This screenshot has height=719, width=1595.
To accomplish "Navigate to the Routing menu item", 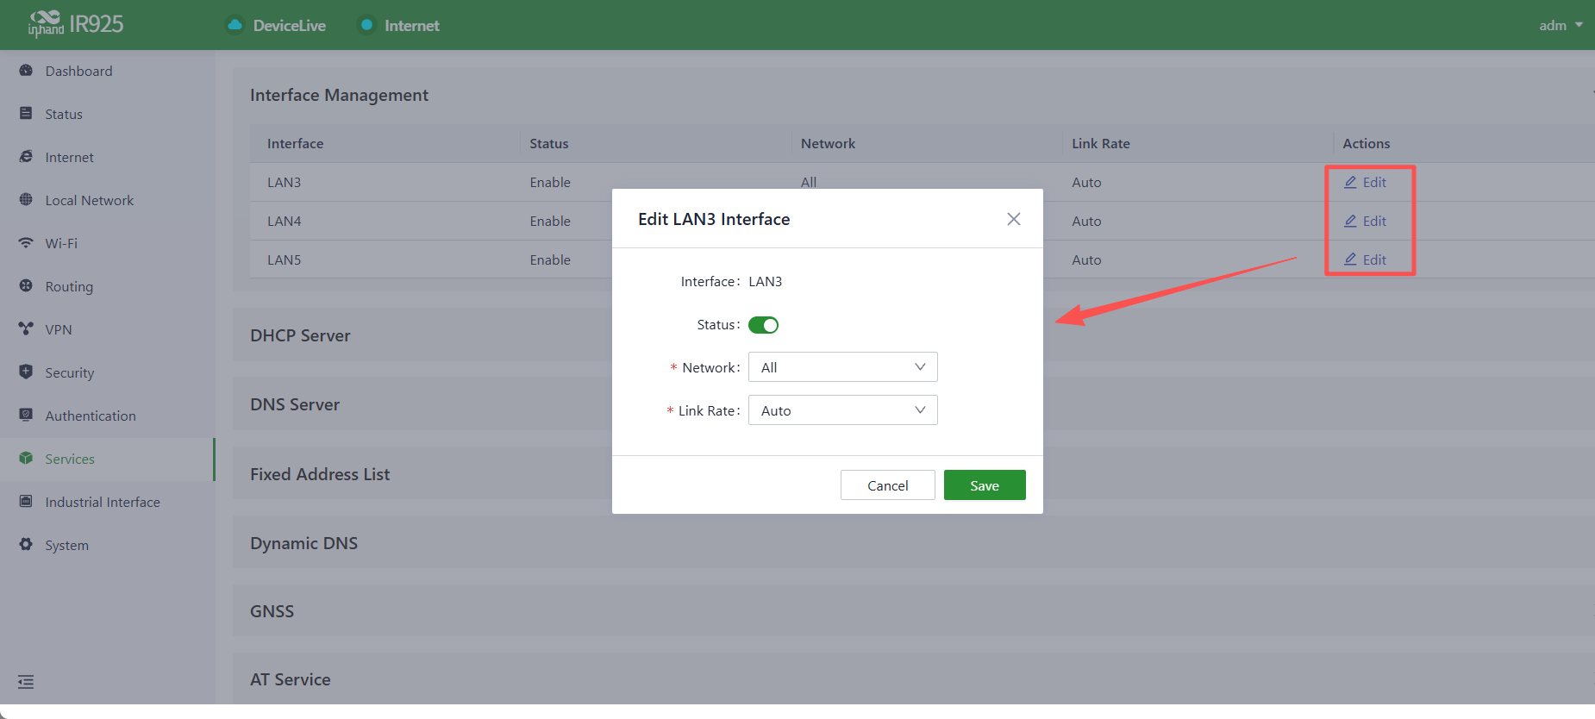I will pyautogui.click(x=107, y=286).
